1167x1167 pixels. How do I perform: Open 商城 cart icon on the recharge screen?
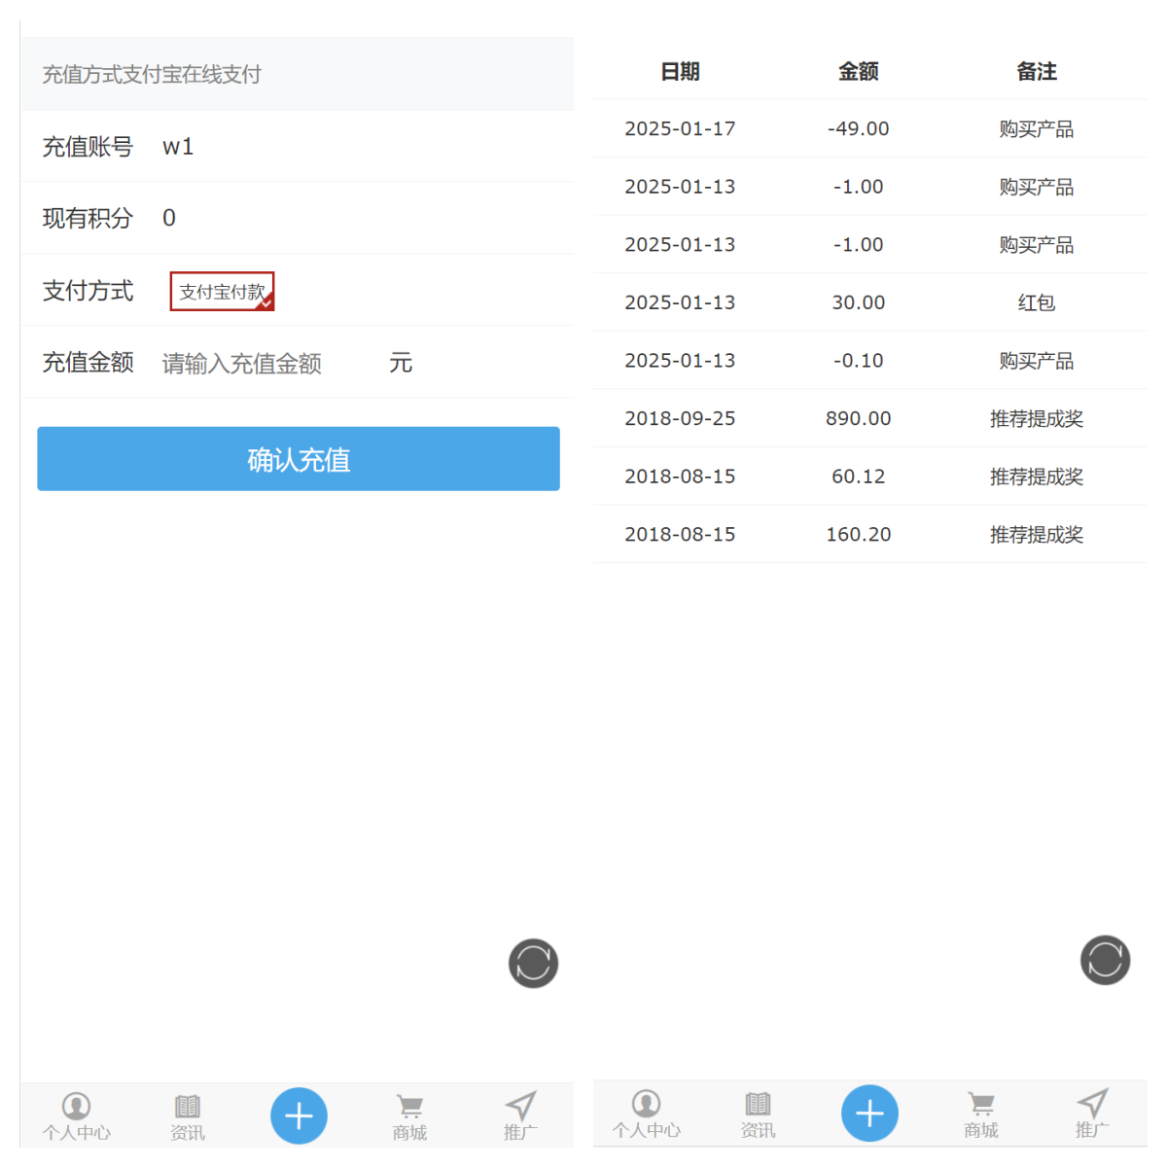click(409, 1115)
